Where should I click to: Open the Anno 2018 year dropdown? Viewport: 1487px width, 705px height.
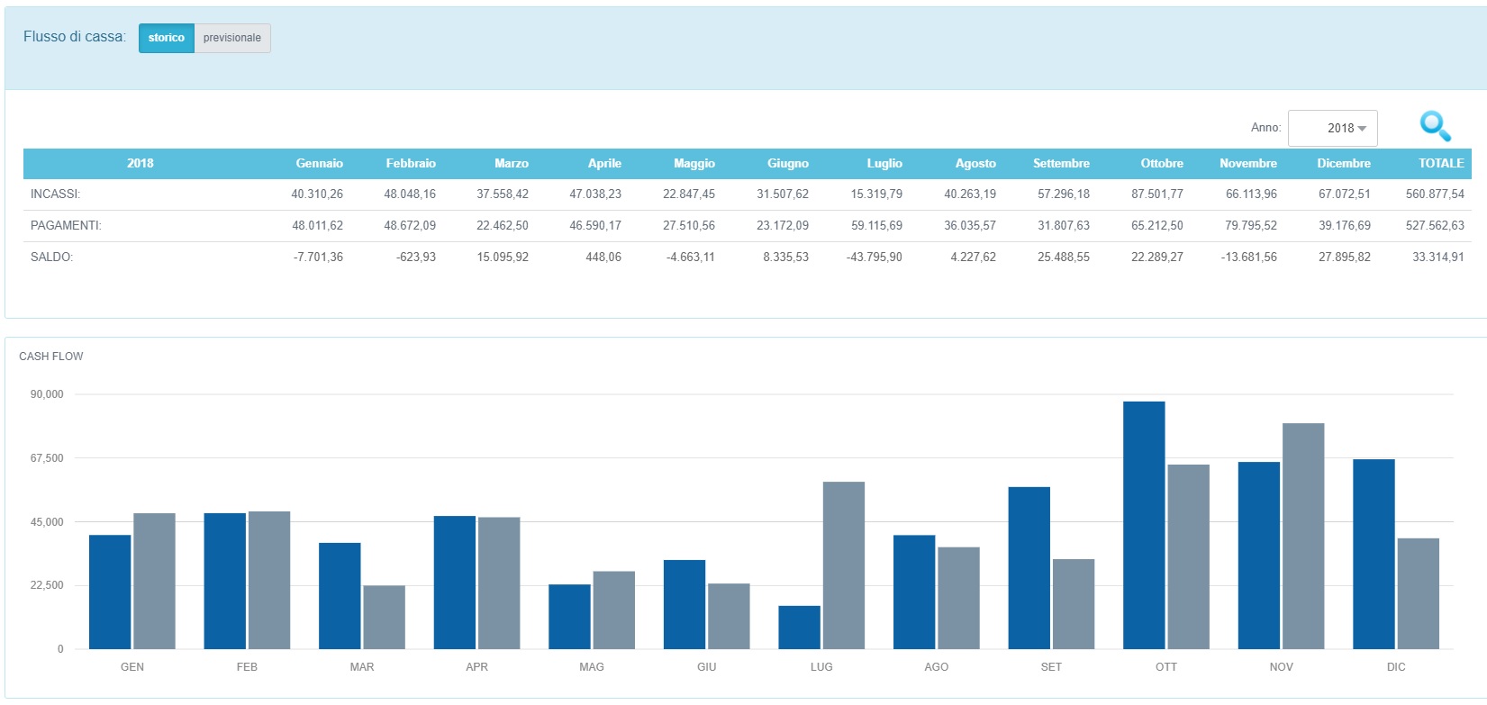click(x=1333, y=128)
